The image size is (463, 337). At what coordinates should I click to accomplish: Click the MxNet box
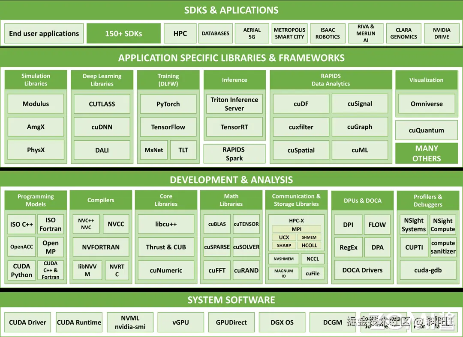tap(154, 150)
